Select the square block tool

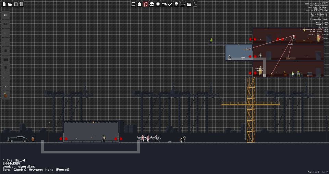(x=133, y=4)
